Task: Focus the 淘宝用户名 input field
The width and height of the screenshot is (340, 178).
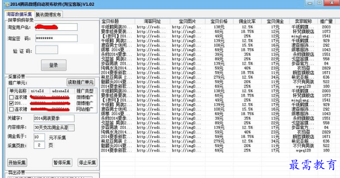Action: click(56, 27)
